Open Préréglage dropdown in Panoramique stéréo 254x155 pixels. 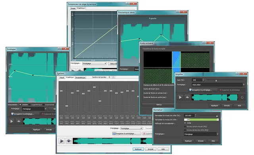[x=137, y=69]
